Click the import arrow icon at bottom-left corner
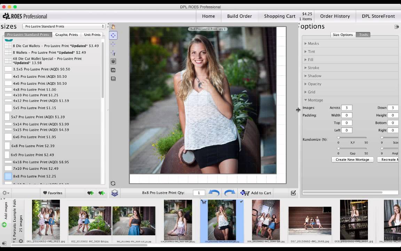The height and width of the screenshot is (251, 401). point(4,243)
